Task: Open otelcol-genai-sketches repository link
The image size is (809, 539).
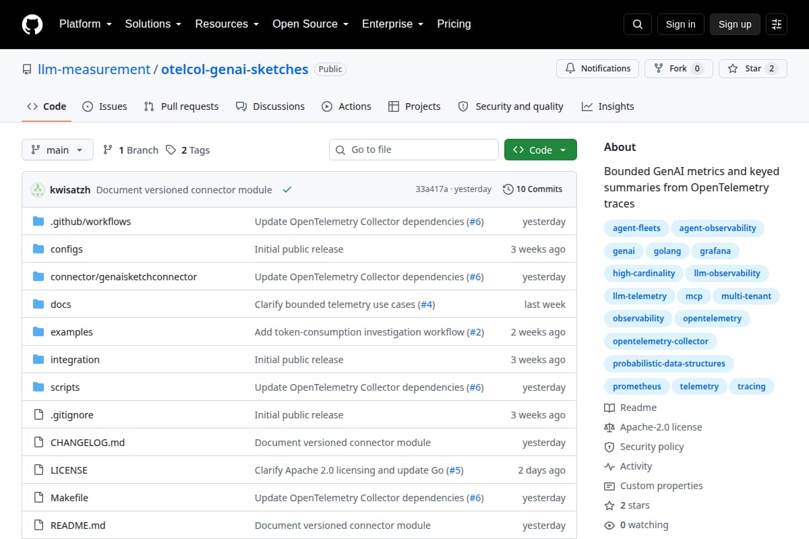Action: point(235,69)
